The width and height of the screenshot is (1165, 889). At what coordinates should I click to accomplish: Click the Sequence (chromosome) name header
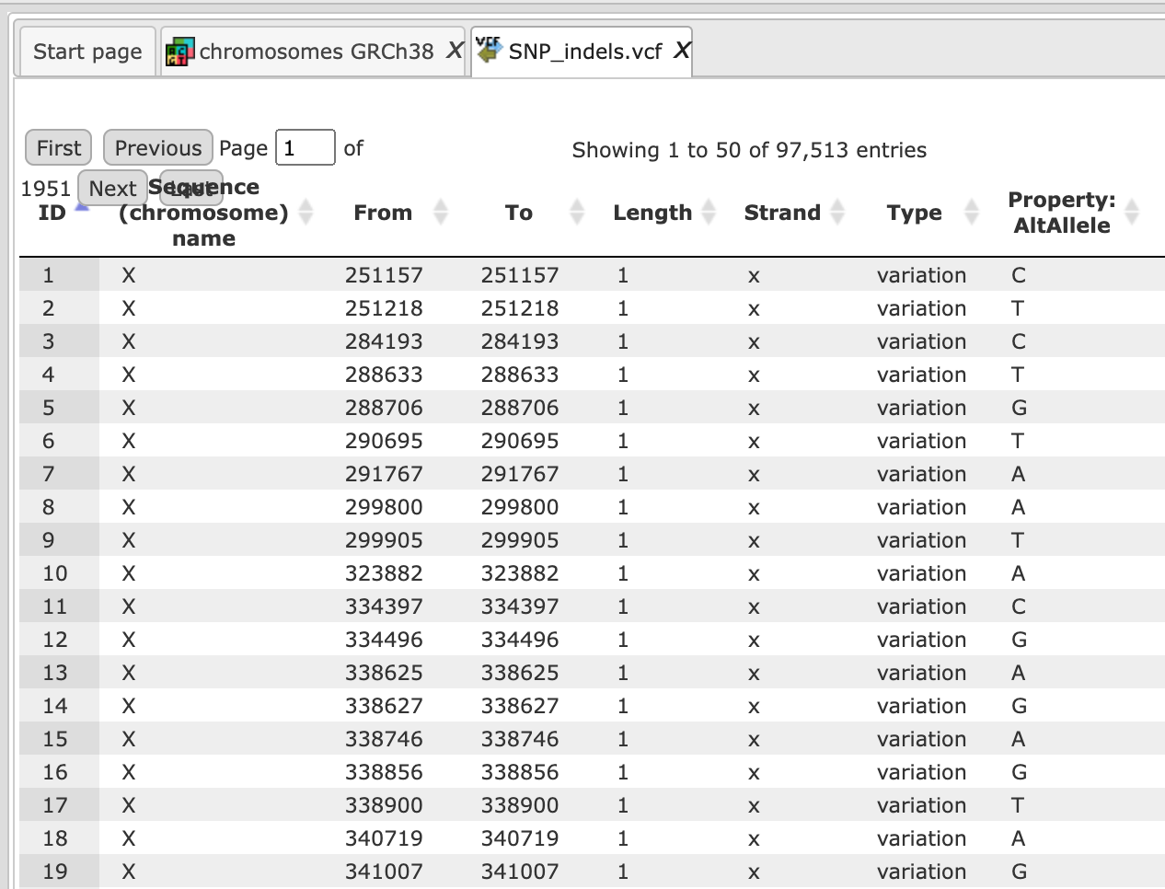pos(203,213)
